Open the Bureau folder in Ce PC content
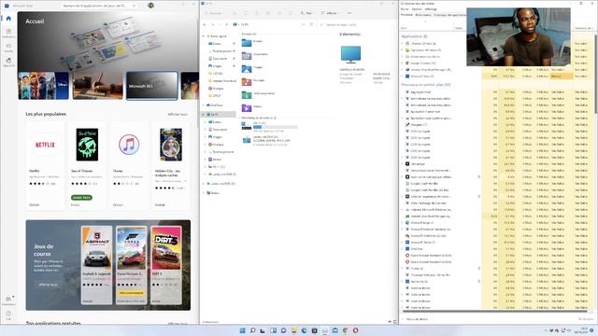Screen dimensions: 598x336 [x=253, y=42]
